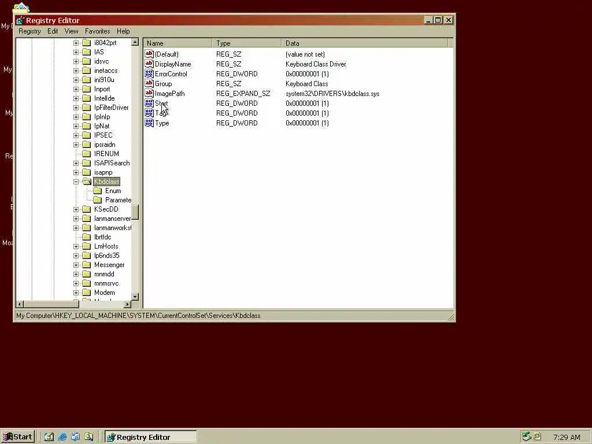This screenshot has height=444, width=592.
Task: Select the Tag DWORD icon
Action: pos(149,113)
